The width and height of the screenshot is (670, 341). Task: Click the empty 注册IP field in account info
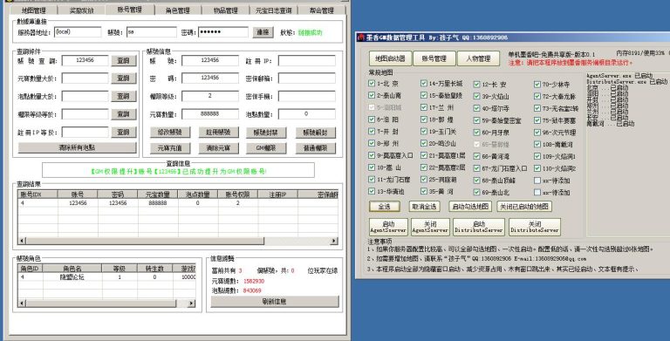point(307,61)
